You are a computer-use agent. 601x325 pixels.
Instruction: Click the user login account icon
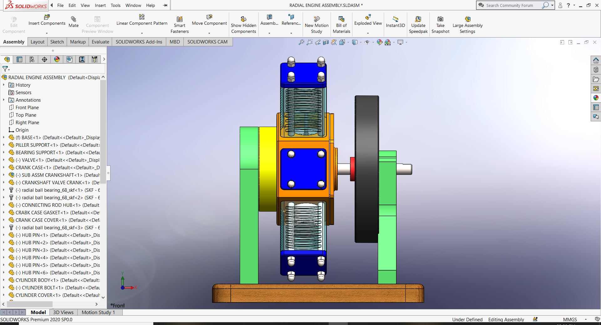560,5
